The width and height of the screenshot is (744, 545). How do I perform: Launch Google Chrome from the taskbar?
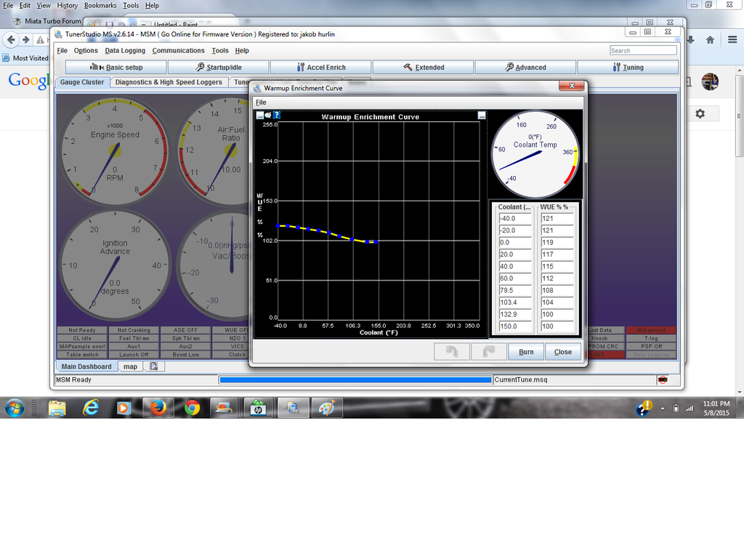point(192,408)
